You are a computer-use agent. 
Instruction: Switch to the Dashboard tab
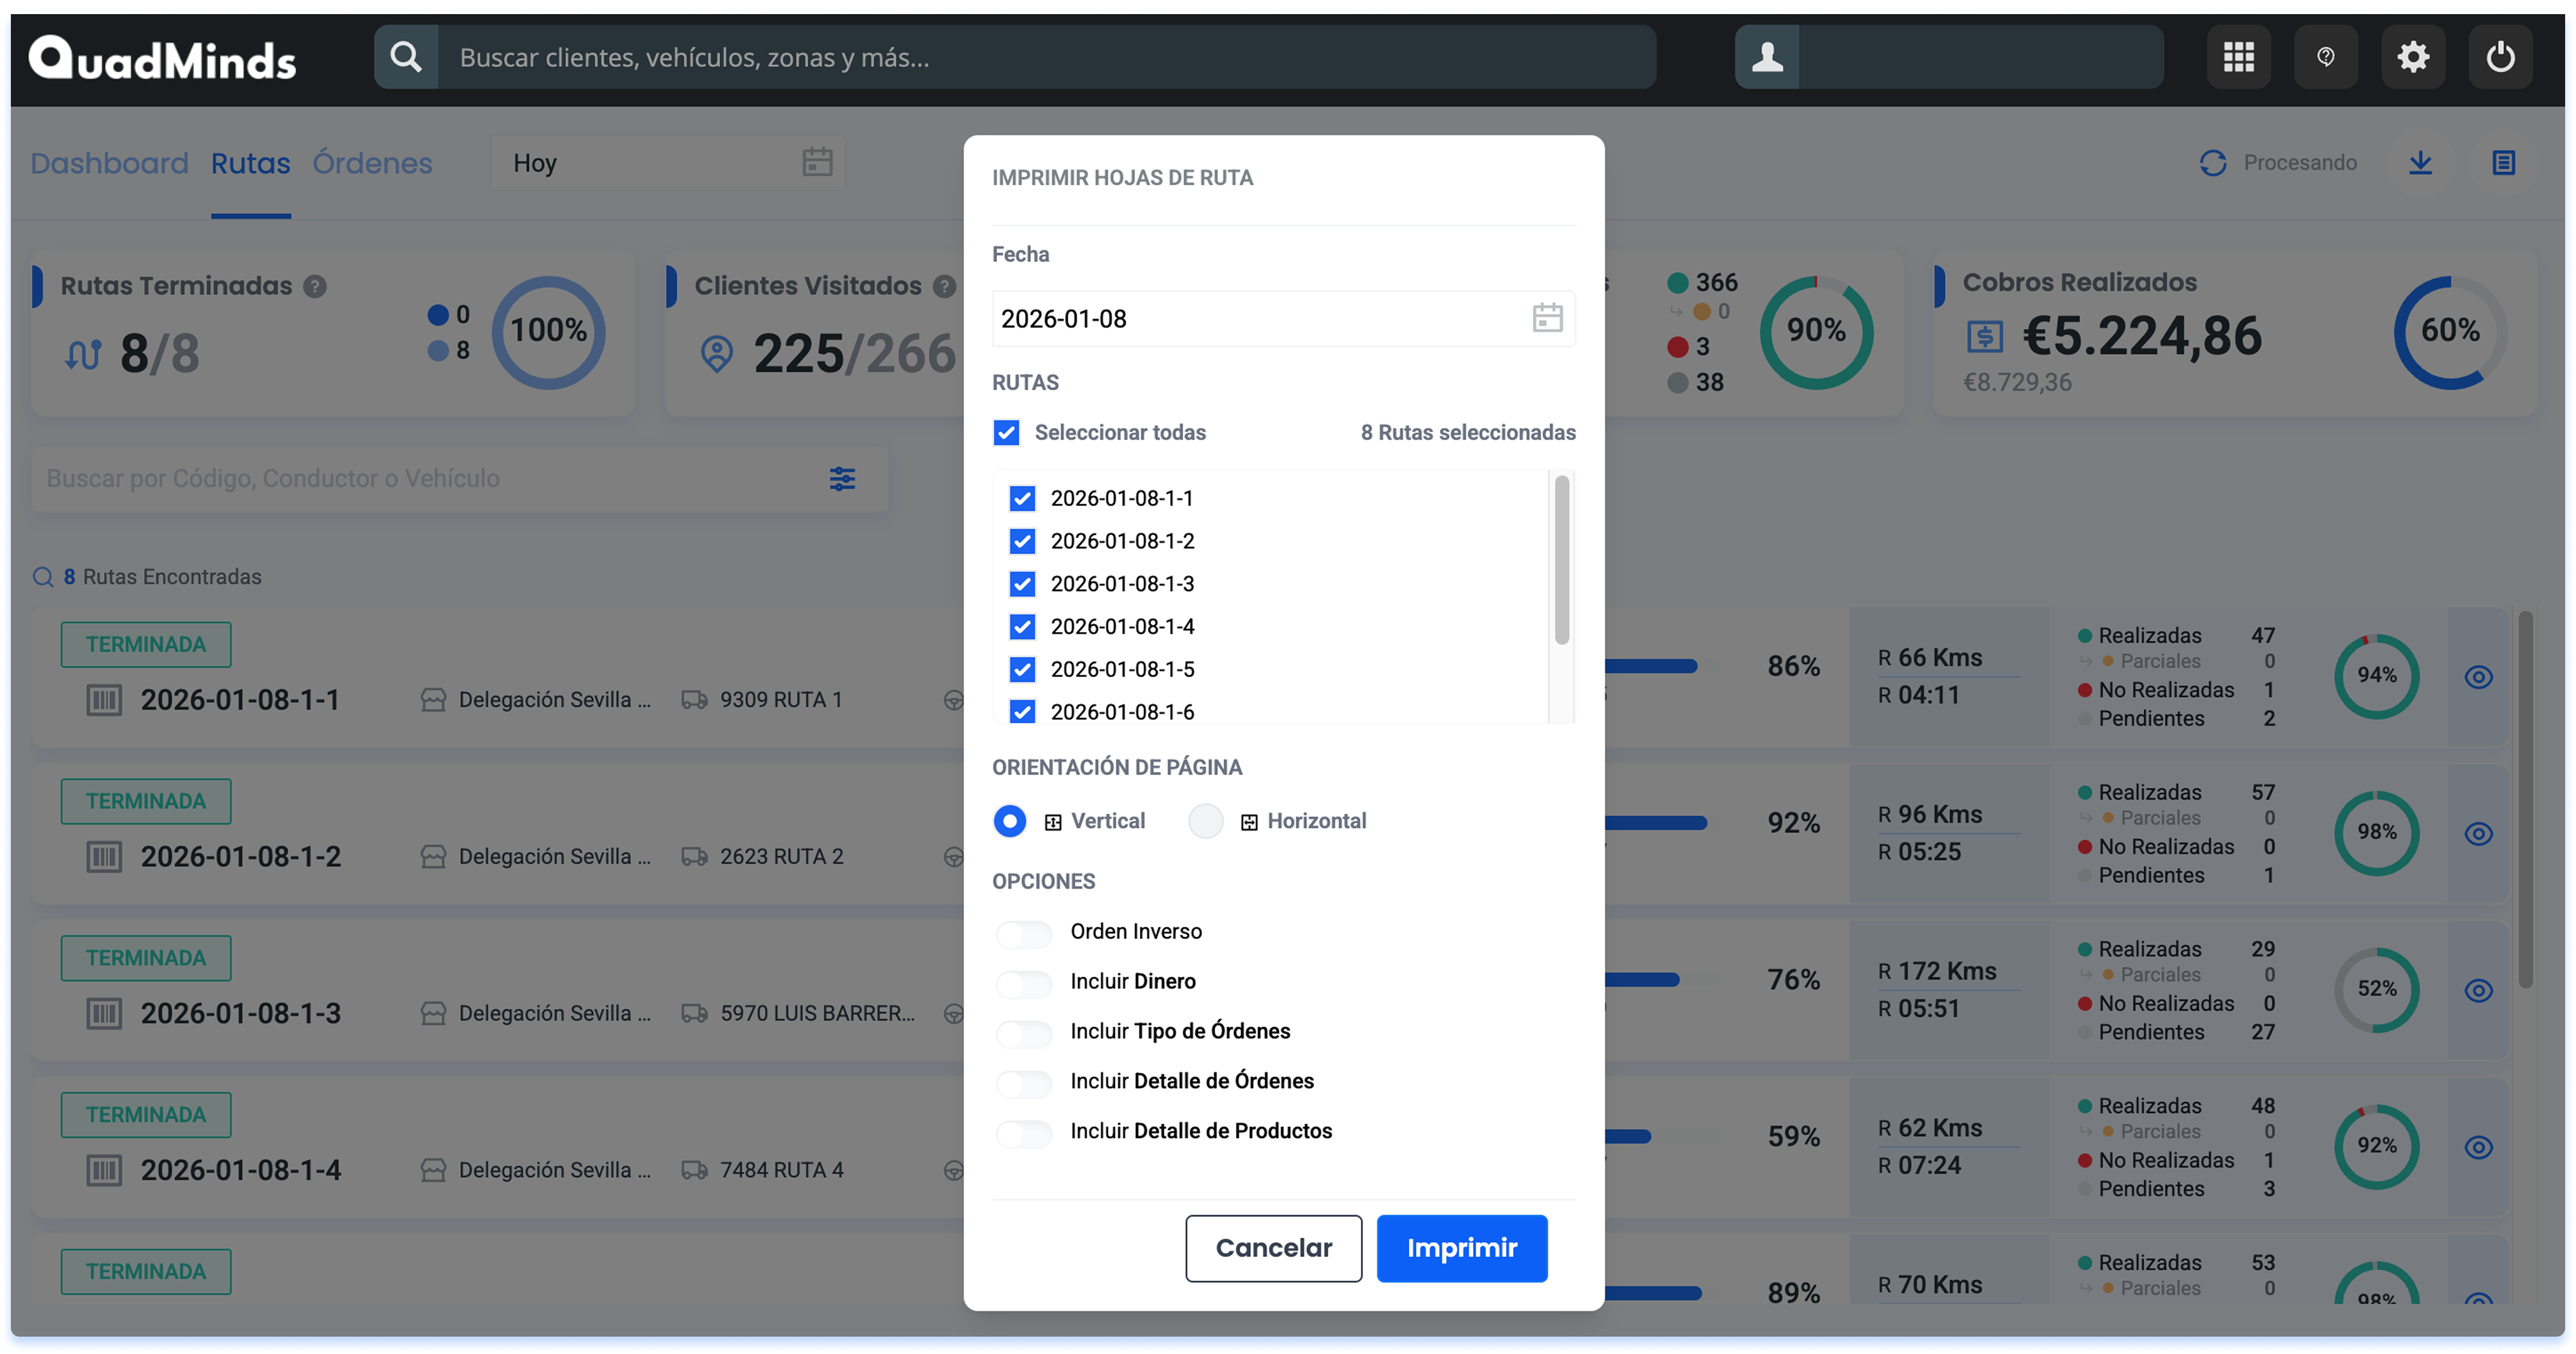coord(109,163)
